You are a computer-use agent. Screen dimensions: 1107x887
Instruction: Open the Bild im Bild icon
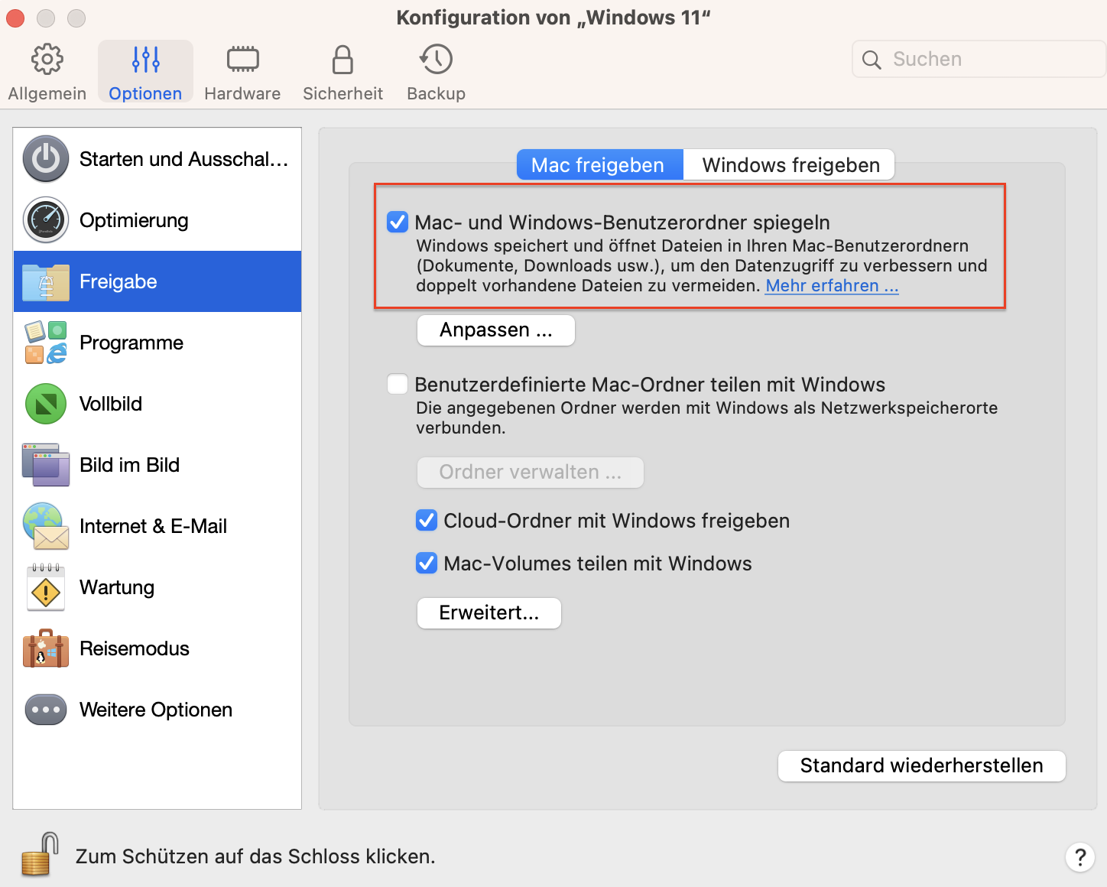click(x=46, y=465)
